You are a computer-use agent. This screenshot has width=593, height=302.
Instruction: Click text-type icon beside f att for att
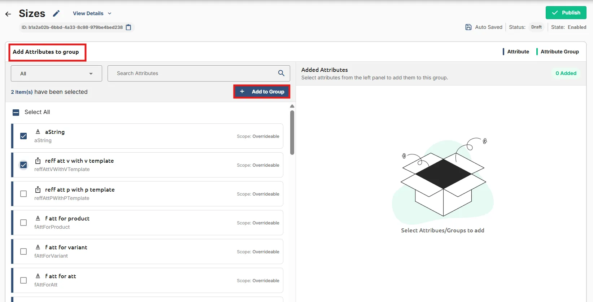38,276
